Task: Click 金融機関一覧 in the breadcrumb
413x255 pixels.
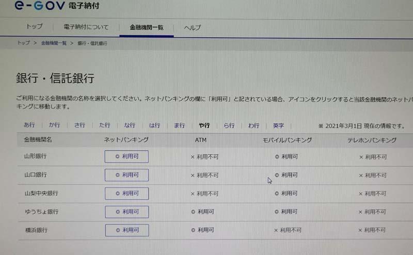Action: tap(54, 43)
